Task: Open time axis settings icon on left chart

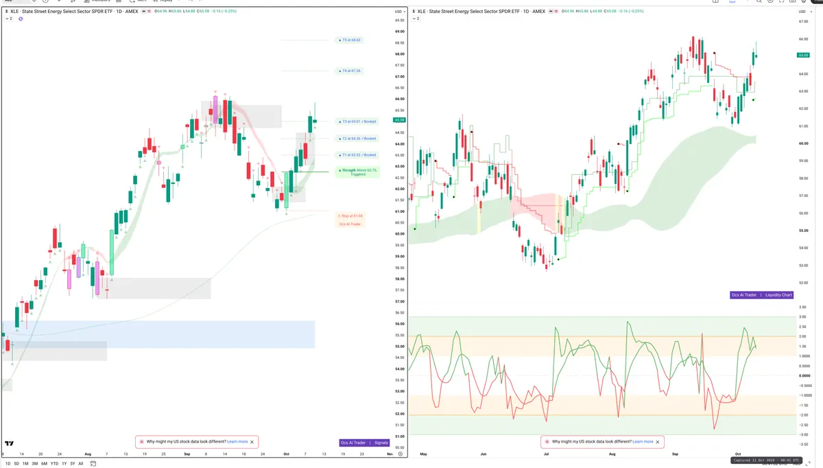Action: [400, 454]
